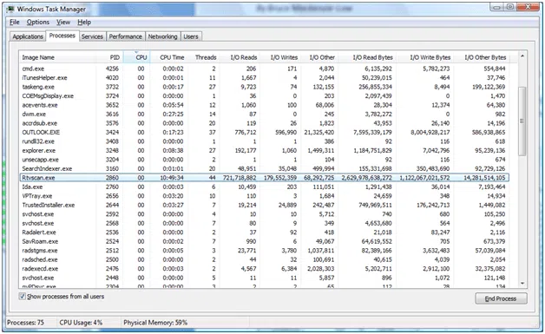Select the Rtvscan.exe process row
Viewport: 545px width, 334px height.
264,178
